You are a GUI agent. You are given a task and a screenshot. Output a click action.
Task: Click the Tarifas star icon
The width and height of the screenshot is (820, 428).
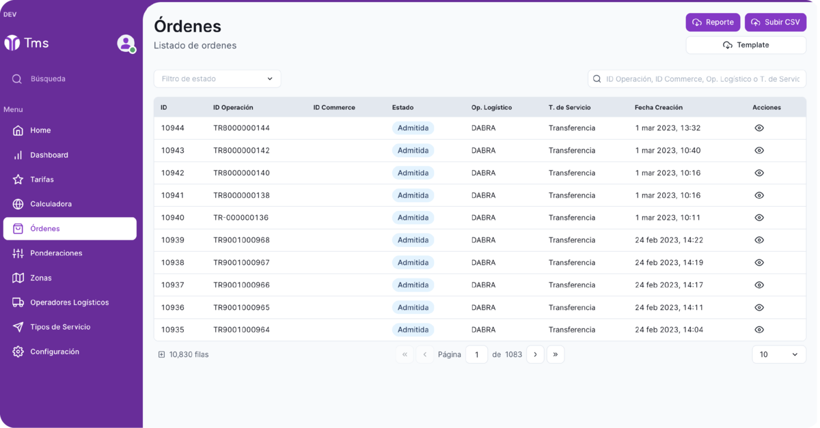click(x=18, y=180)
